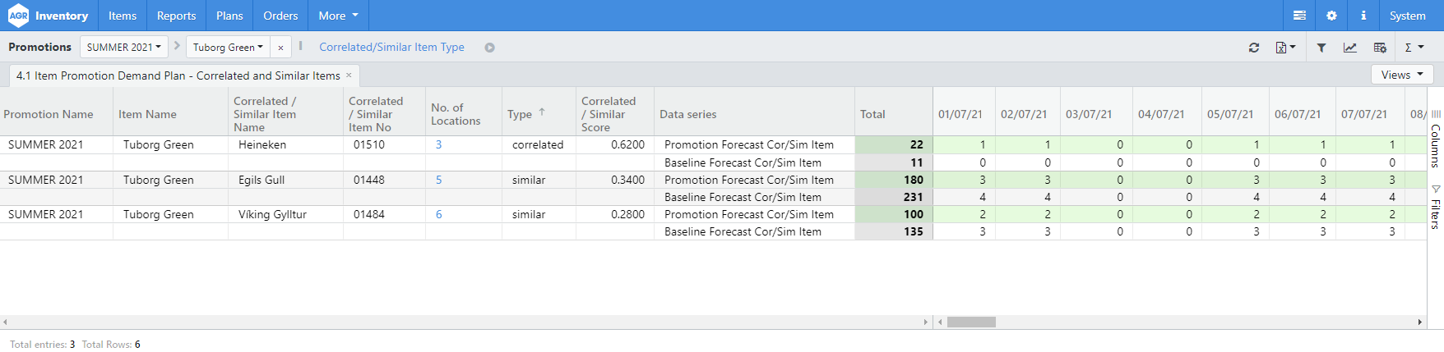The width and height of the screenshot is (1444, 352).
Task: Open the Columns side panel
Action: coord(1436,138)
